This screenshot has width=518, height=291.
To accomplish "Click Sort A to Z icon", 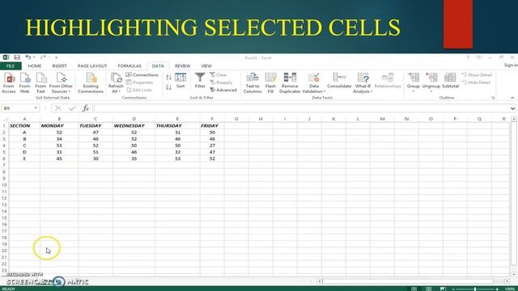I will (x=168, y=78).
